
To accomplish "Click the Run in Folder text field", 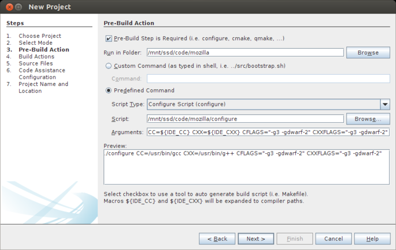I will click(244, 53).
